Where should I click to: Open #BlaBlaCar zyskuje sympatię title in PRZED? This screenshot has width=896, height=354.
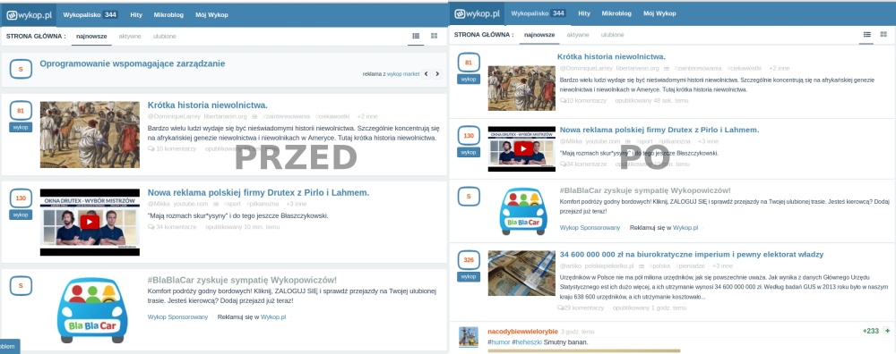click(x=242, y=280)
